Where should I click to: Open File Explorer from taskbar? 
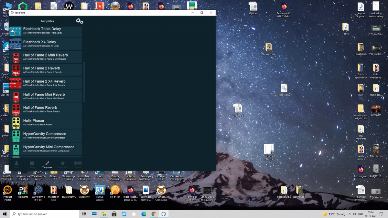click(104, 214)
